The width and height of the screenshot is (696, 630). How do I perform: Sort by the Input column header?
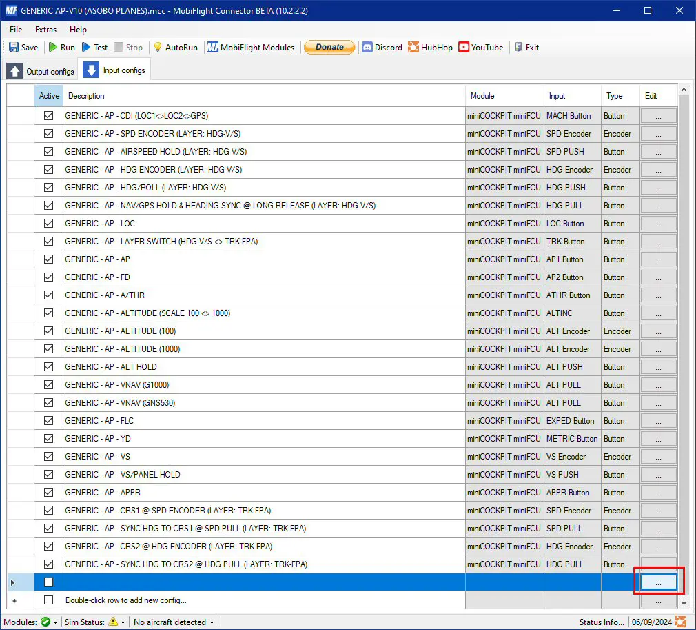573,96
